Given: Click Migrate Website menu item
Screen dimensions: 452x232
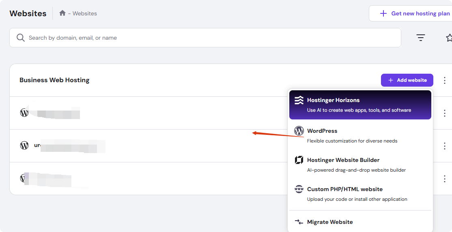Looking at the screenshot, I should pyautogui.click(x=330, y=222).
